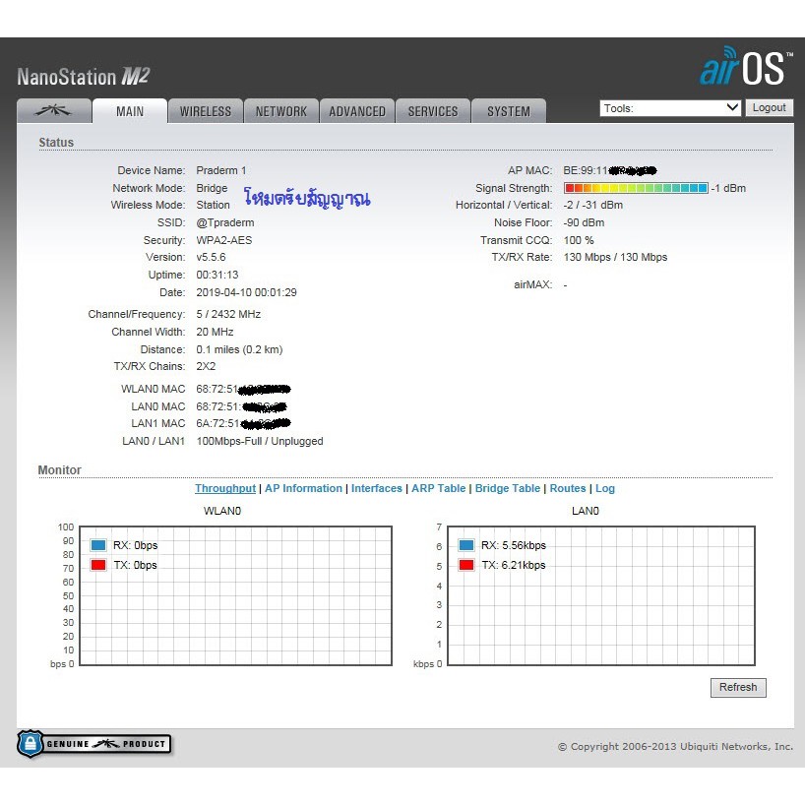
Task: Click the Signal Strength color bar
Action: click(635, 188)
